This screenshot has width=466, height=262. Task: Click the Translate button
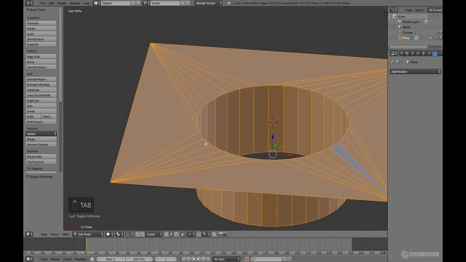tap(41, 23)
